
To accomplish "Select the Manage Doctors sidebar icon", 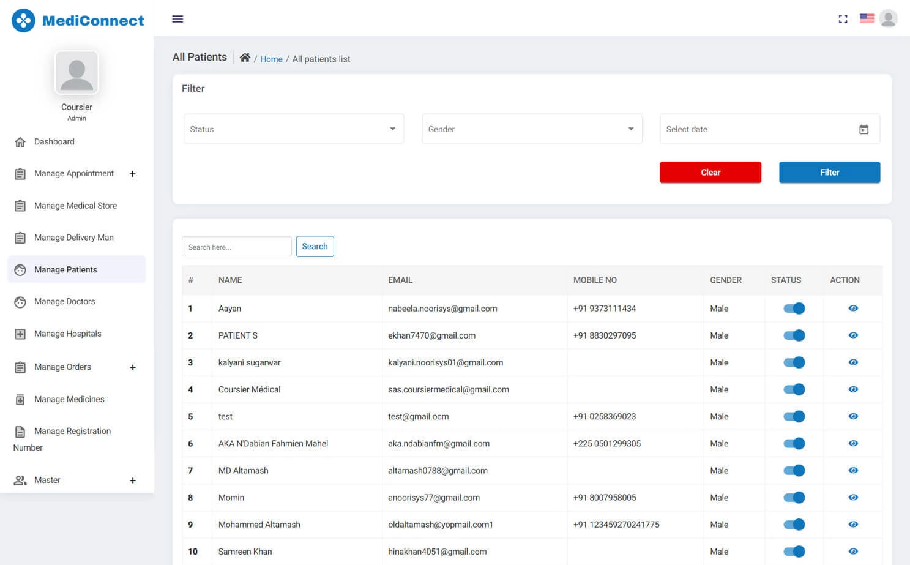I will 20,301.
